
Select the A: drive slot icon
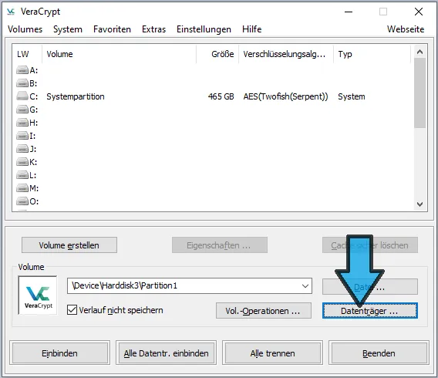click(x=22, y=70)
